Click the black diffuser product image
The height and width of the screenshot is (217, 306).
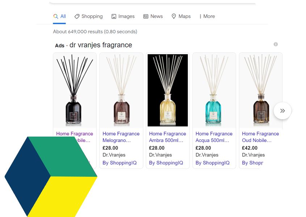coord(75,90)
